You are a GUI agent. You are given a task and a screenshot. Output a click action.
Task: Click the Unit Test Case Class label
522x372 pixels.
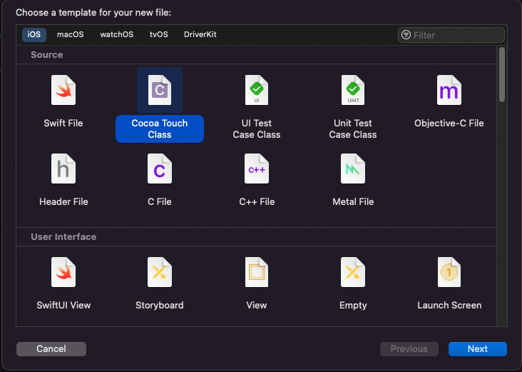(x=353, y=129)
